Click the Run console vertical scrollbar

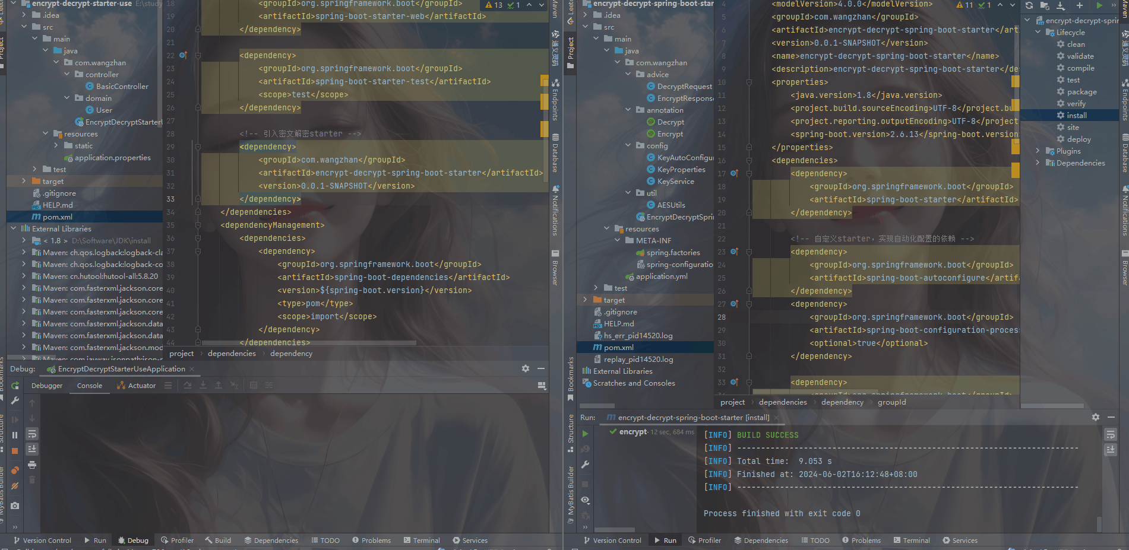[x=1099, y=524]
